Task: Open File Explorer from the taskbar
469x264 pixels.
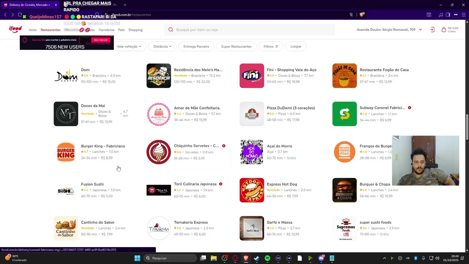Action: (x=214, y=258)
